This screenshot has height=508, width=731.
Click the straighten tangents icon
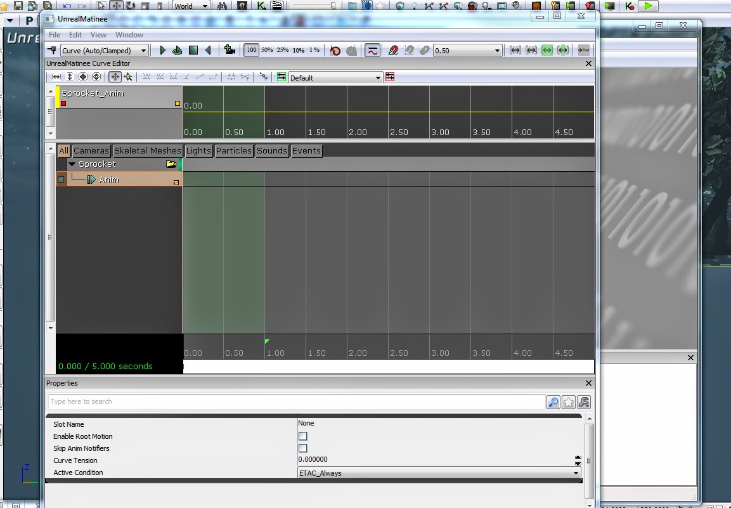click(263, 77)
